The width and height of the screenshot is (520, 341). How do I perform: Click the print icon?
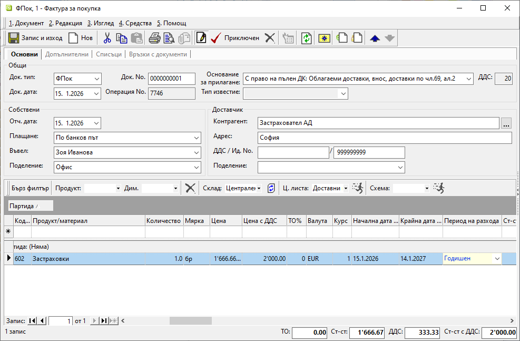point(154,38)
